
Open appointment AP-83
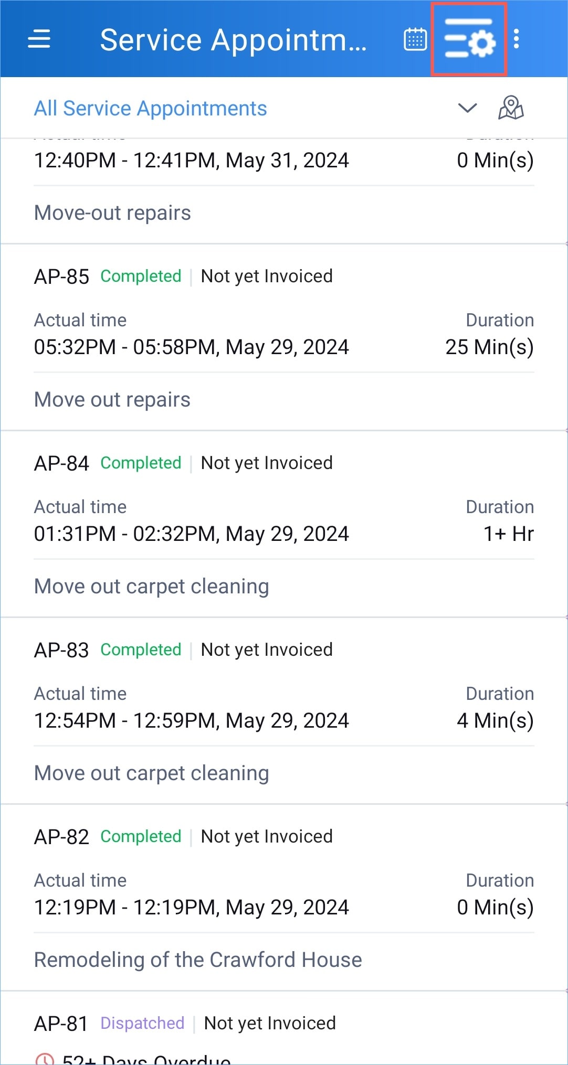tap(61, 650)
